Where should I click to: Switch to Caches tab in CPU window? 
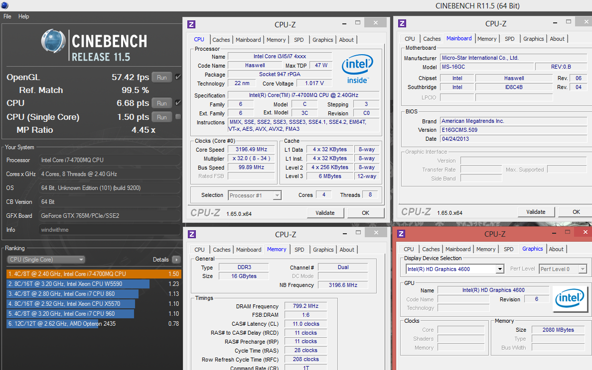[221, 40]
